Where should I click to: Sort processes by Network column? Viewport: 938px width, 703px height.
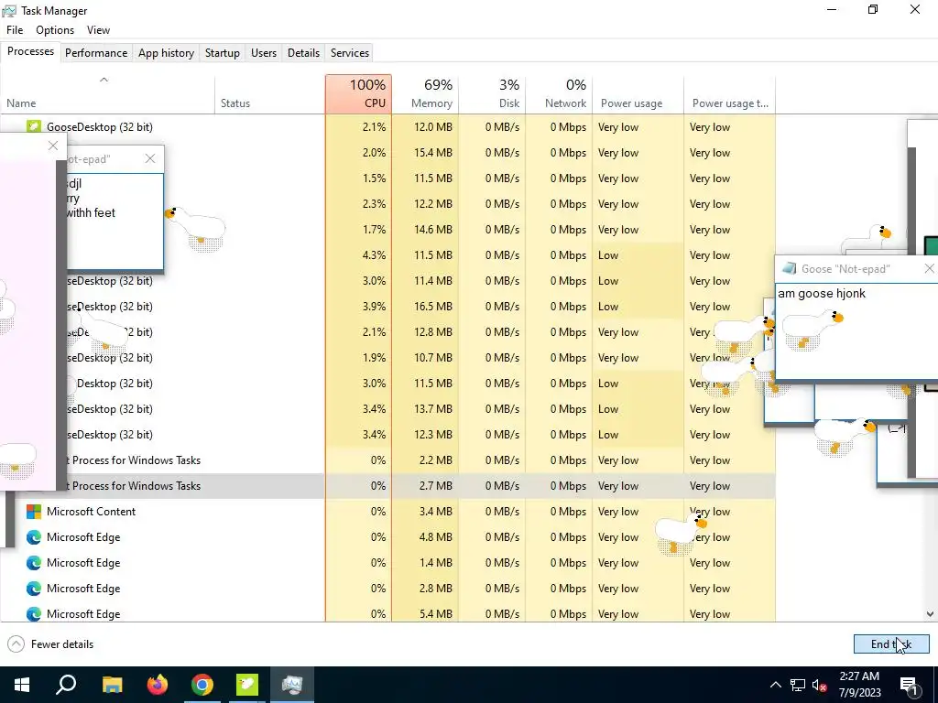click(559, 94)
